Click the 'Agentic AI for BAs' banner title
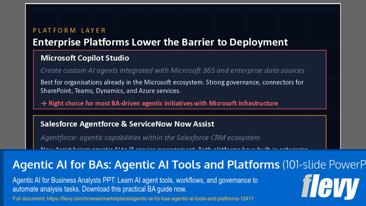This screenshot has width=366, height=206. pos(189,165)
